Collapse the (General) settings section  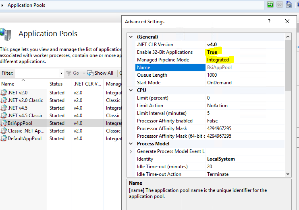coord(131,37)
